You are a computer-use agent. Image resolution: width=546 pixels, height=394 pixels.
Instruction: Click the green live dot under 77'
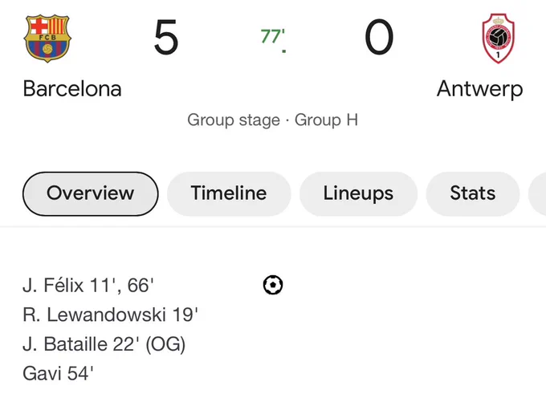tap(283, 51)
